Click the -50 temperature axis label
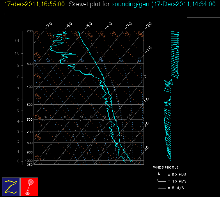 point(89,26)
